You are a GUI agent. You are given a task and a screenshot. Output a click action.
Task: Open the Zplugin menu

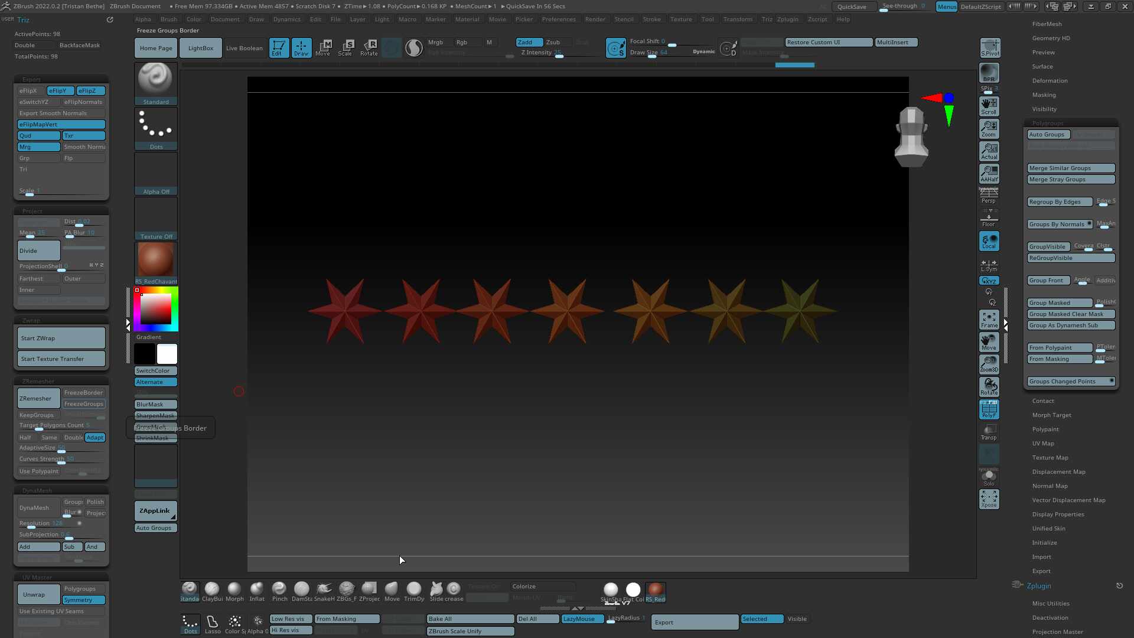787,19
